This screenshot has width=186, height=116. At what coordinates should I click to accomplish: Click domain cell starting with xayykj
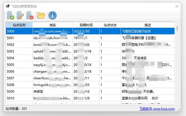click(x=52, y=65)
